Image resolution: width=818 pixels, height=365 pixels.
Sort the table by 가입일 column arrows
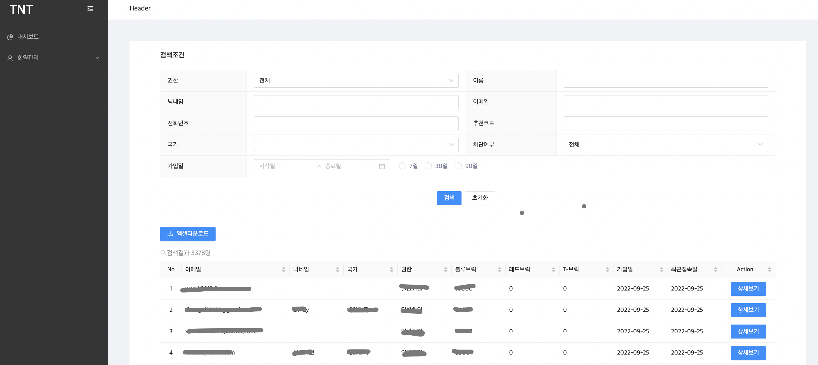tap(661, 269)
